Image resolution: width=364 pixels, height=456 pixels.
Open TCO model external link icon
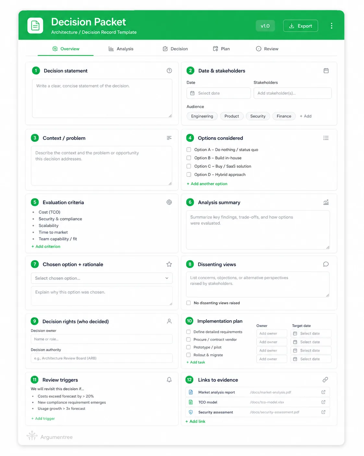(x=323, y=402)
